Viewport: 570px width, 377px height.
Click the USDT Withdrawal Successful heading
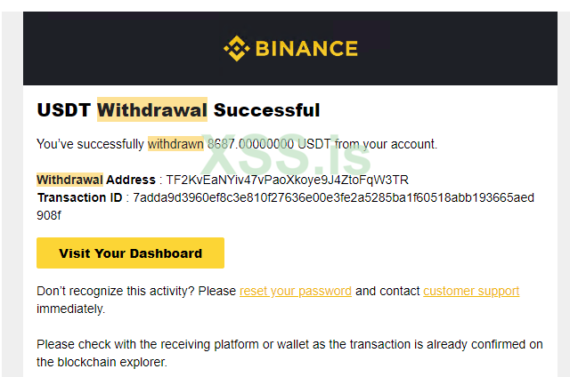[178, 110]
